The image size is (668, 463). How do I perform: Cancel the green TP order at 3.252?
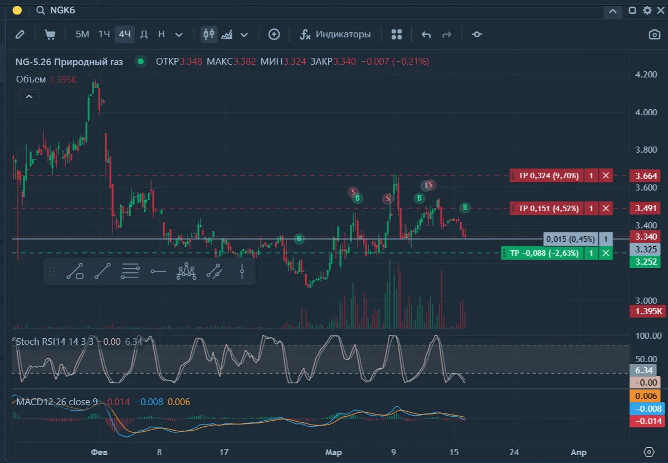tap(606, 253)
